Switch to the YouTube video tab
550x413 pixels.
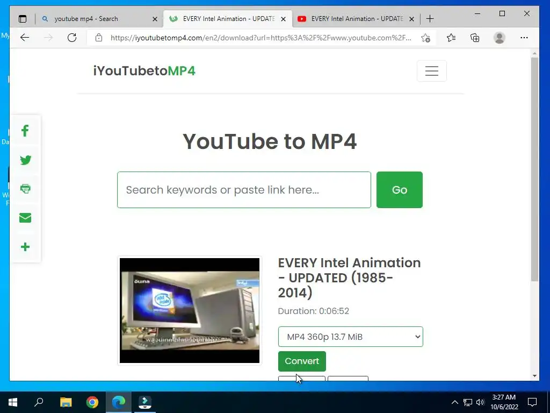[x=356, y=19]
